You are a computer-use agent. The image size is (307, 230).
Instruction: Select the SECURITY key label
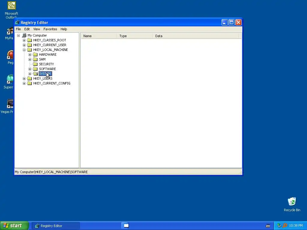click(46, 64)
